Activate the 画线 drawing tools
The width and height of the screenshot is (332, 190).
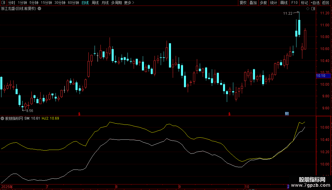284,3
